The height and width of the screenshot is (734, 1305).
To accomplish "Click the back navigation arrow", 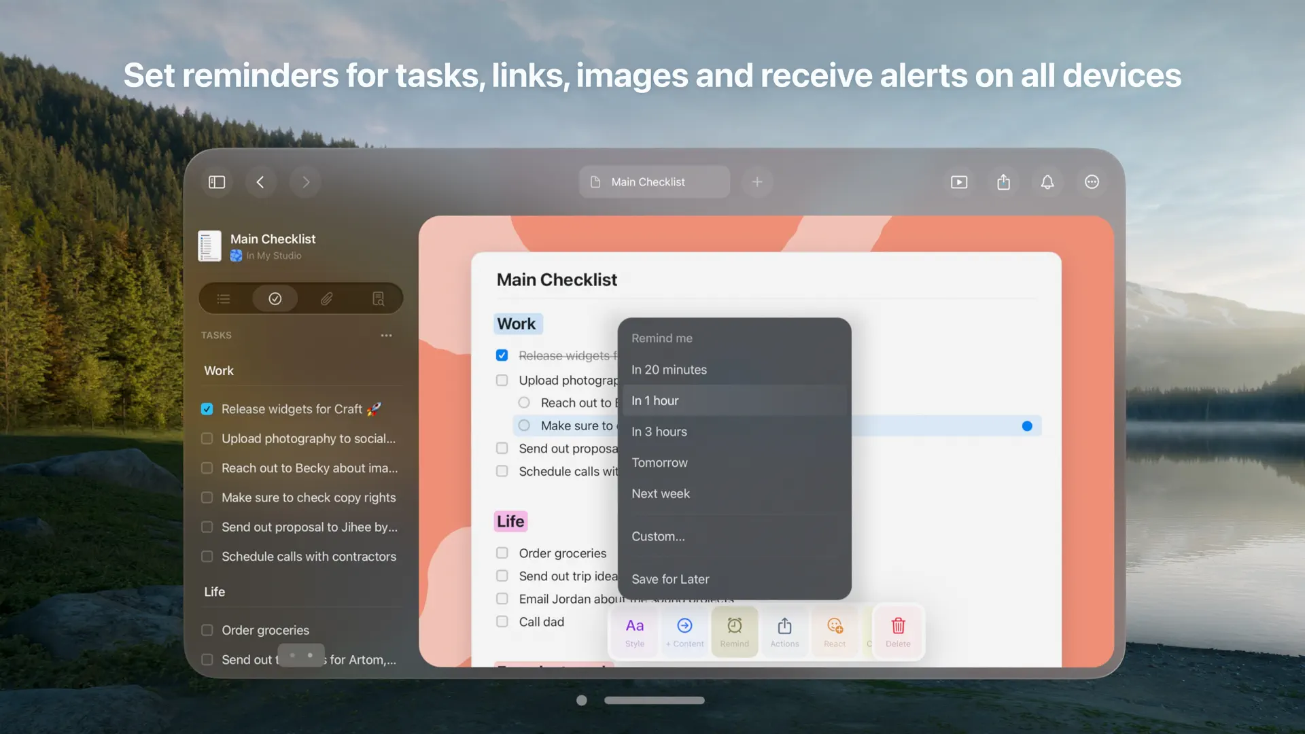I will point(260,181).
